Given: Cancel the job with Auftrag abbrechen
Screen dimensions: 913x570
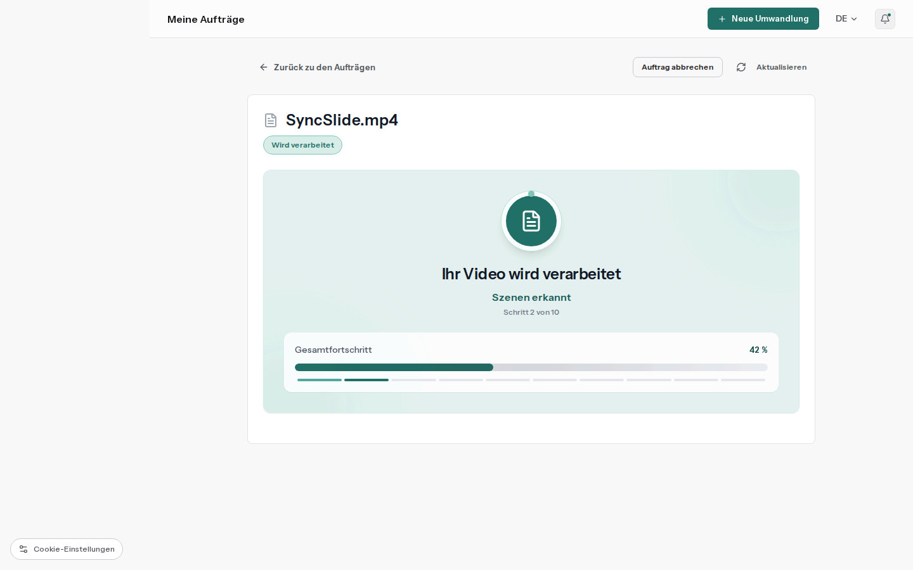Looking at the screenshot, I should (x=678, y=67).
